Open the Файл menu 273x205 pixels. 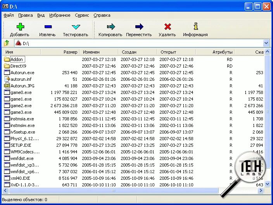pyautogui.click(x=9, y=15)
